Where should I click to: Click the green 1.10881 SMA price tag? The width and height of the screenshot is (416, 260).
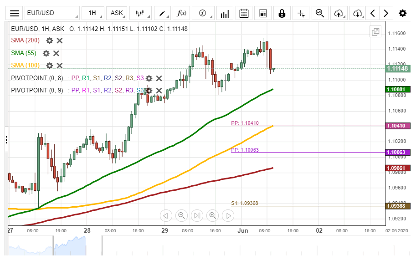click(x=398, y=89)
